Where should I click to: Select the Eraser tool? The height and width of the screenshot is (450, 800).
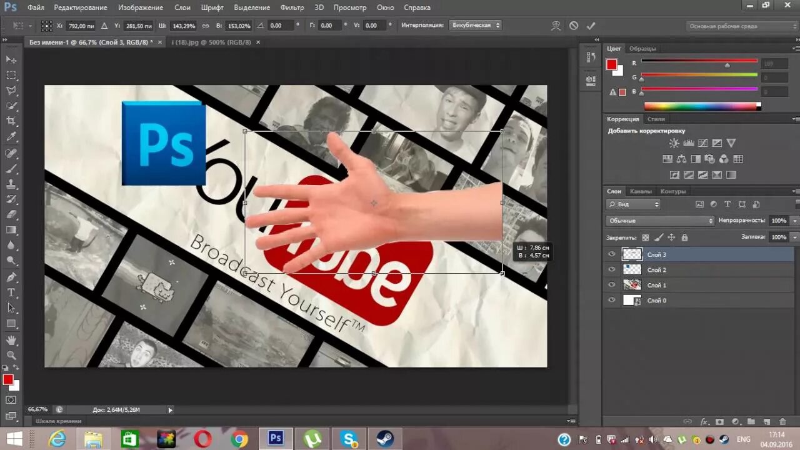click(11, 214)
